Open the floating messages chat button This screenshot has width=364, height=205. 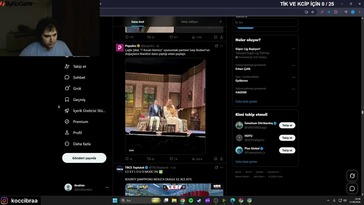352,188
